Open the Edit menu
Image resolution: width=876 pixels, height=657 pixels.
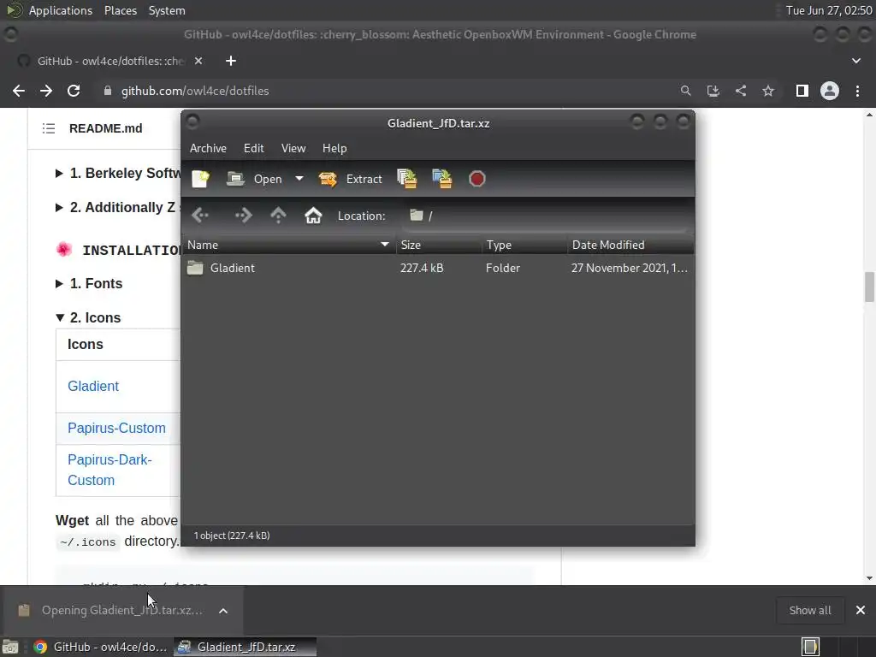coord(253,148)
